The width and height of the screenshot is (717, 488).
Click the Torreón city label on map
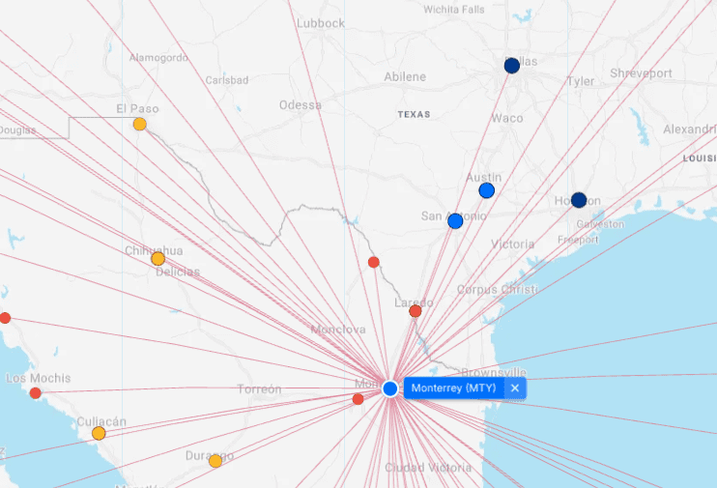[259, 389]
